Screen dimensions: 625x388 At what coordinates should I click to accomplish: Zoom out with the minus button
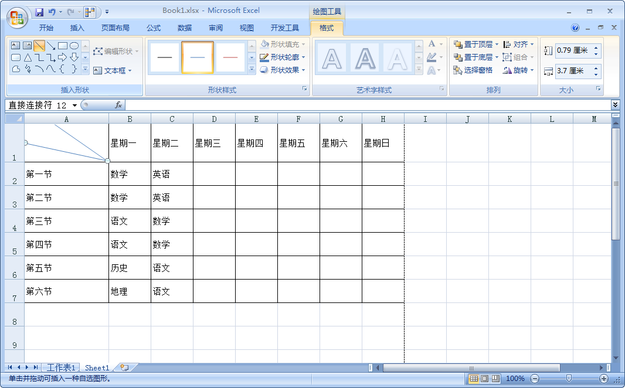[535, 379]
